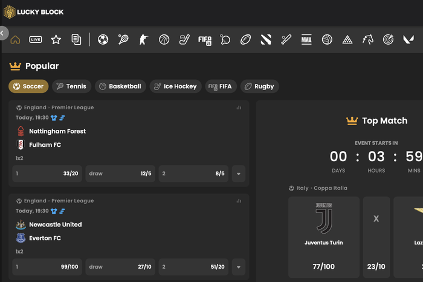Screen dimensions: 423x282
Task: Open the bet slip document icon
Action: (76, 39)
